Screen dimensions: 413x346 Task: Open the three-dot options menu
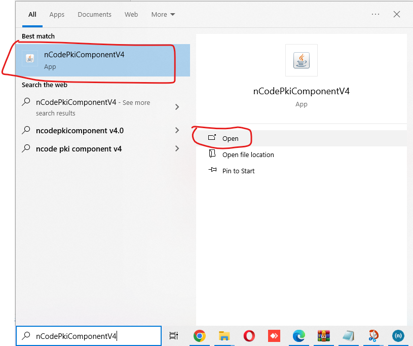pos(376,14)
